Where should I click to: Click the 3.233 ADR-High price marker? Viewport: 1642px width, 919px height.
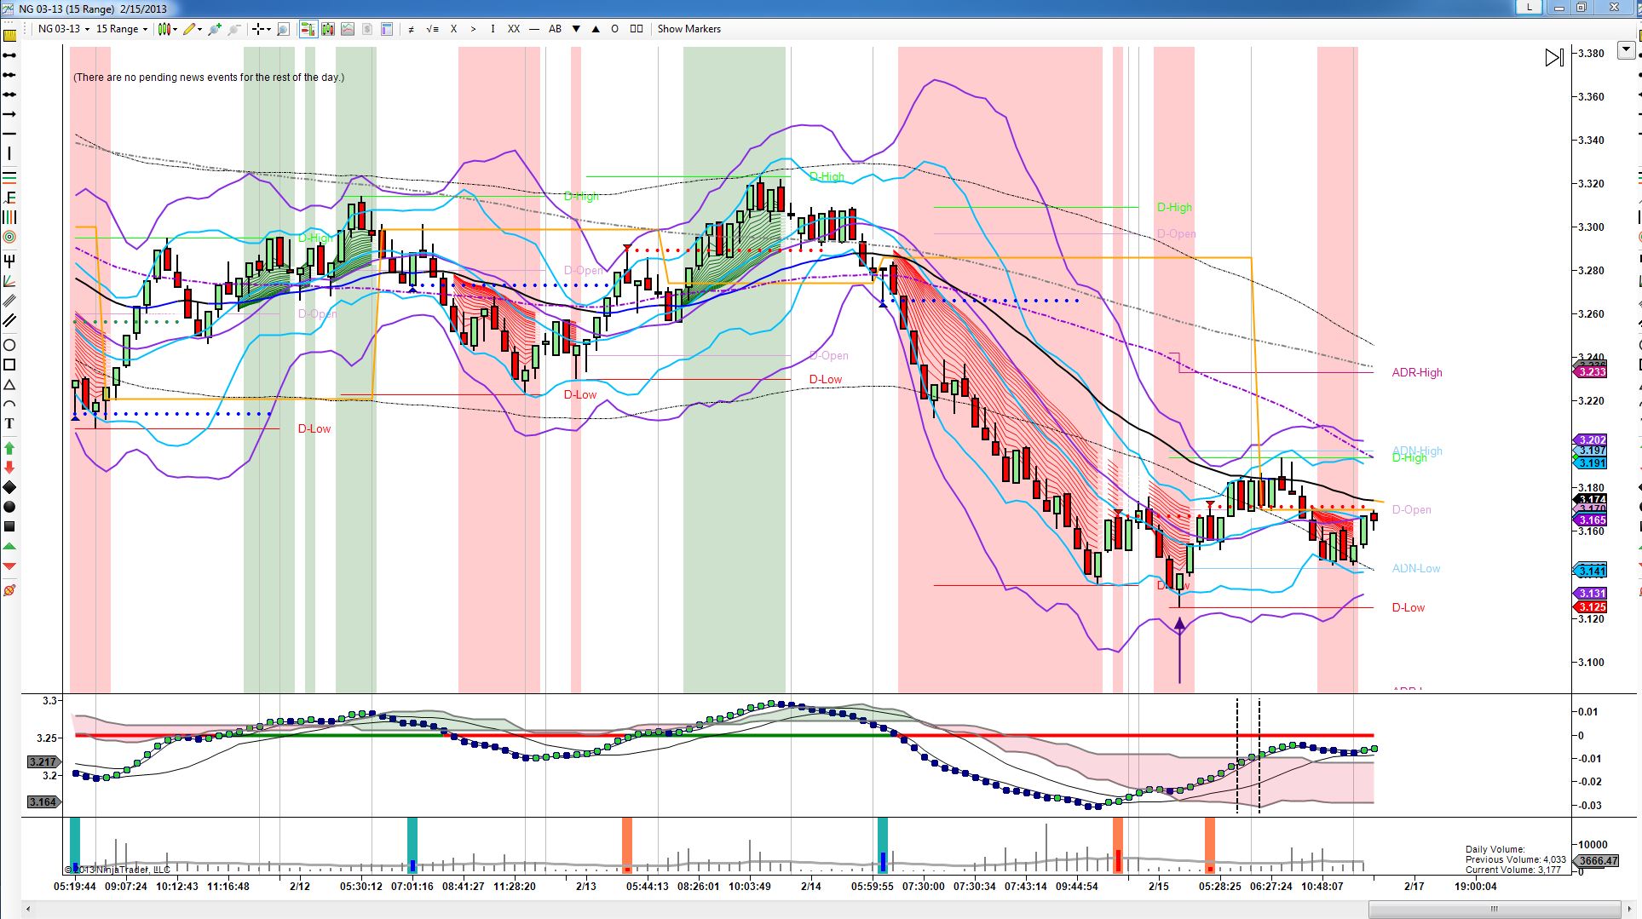pyautogui.click(x=1592, y=372)
